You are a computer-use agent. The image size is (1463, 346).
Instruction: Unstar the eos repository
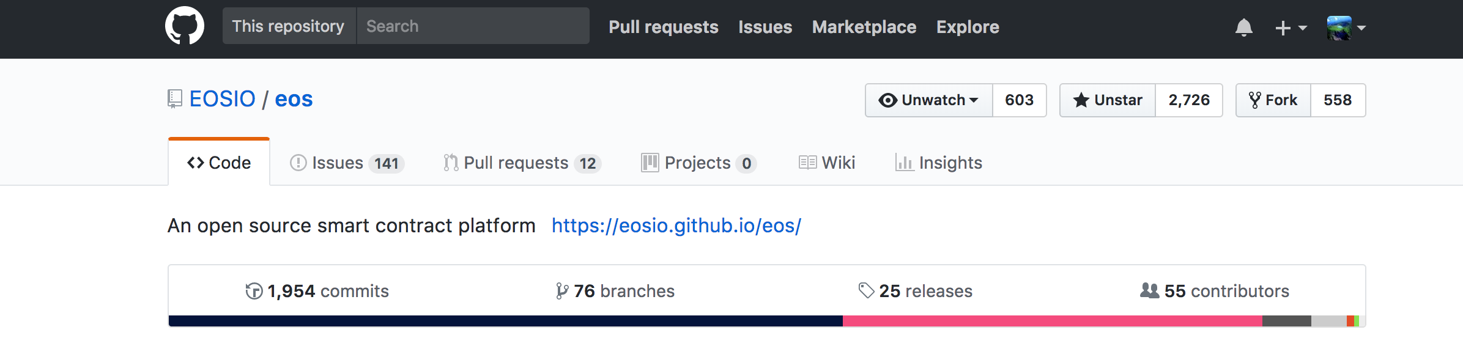point(1108,100)
